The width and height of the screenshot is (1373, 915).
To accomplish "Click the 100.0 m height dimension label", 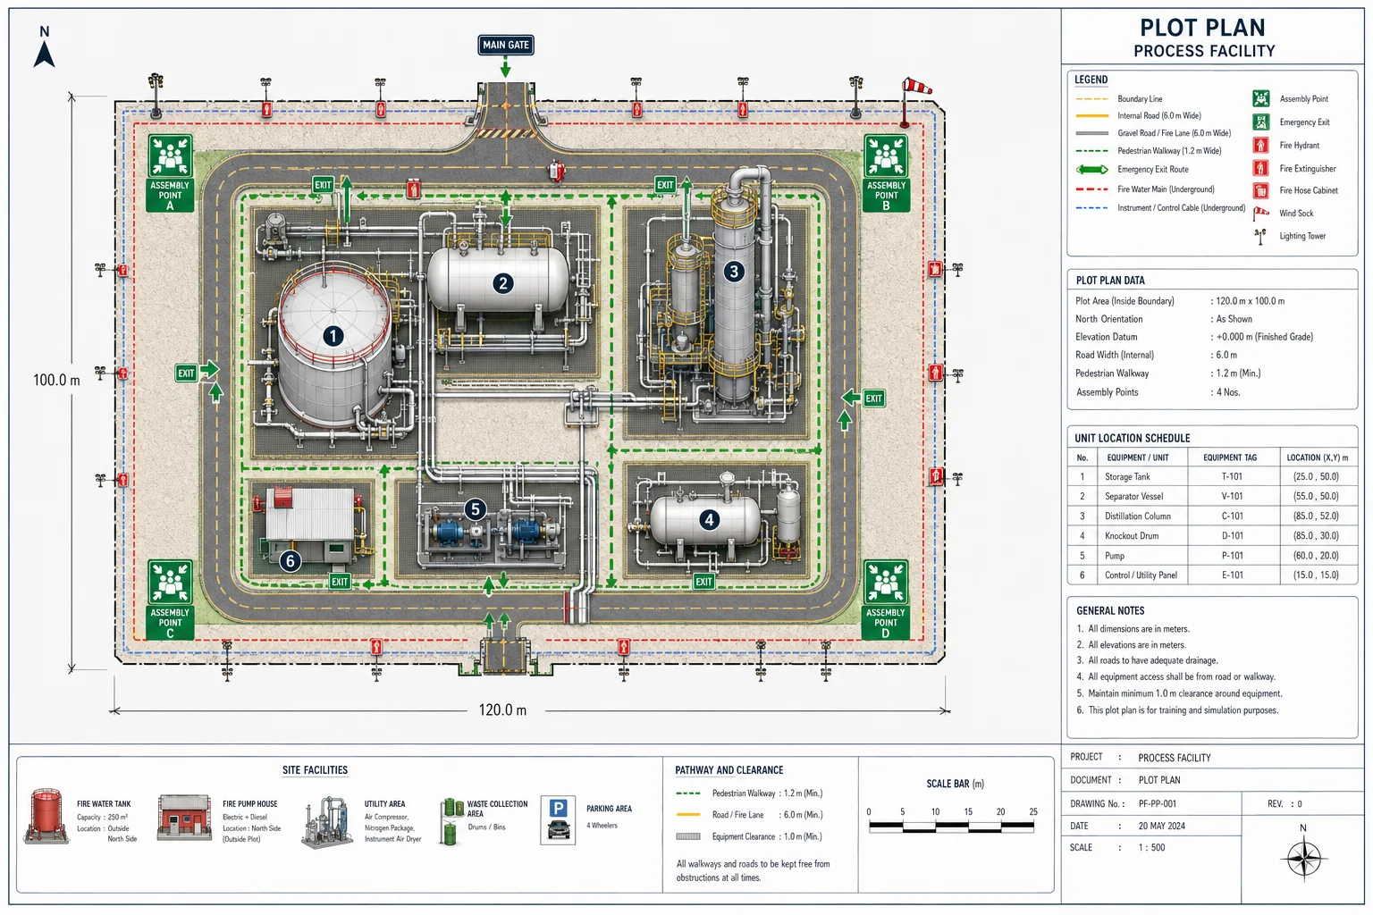I will click(56, 380).
